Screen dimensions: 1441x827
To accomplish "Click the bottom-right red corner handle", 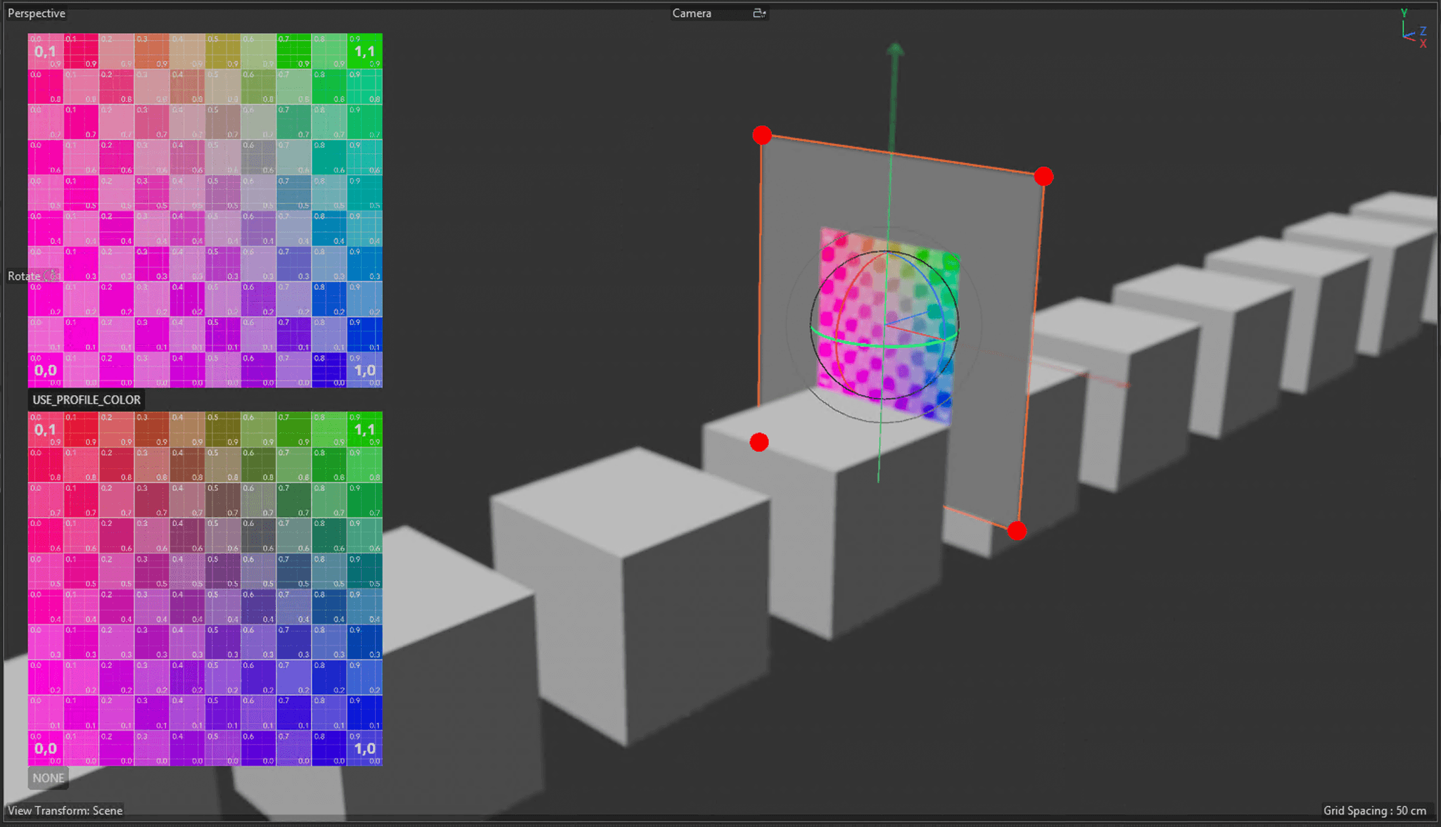I will tap(1017, 530).
